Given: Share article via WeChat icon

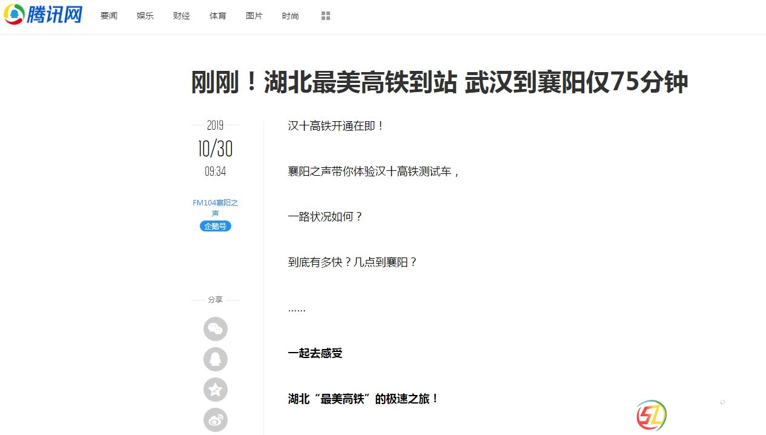Looking at the screenshot, I should point(216,329).
